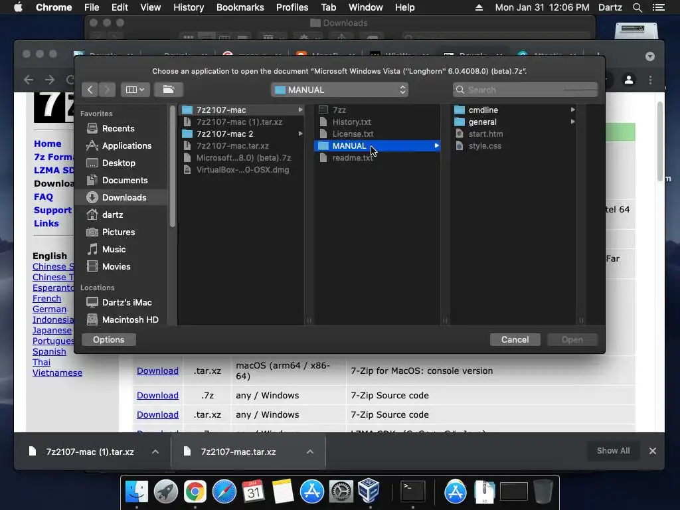Open Macintosh HD under Locations
This screenshot has width=680, height=510.
click(122, 319)
